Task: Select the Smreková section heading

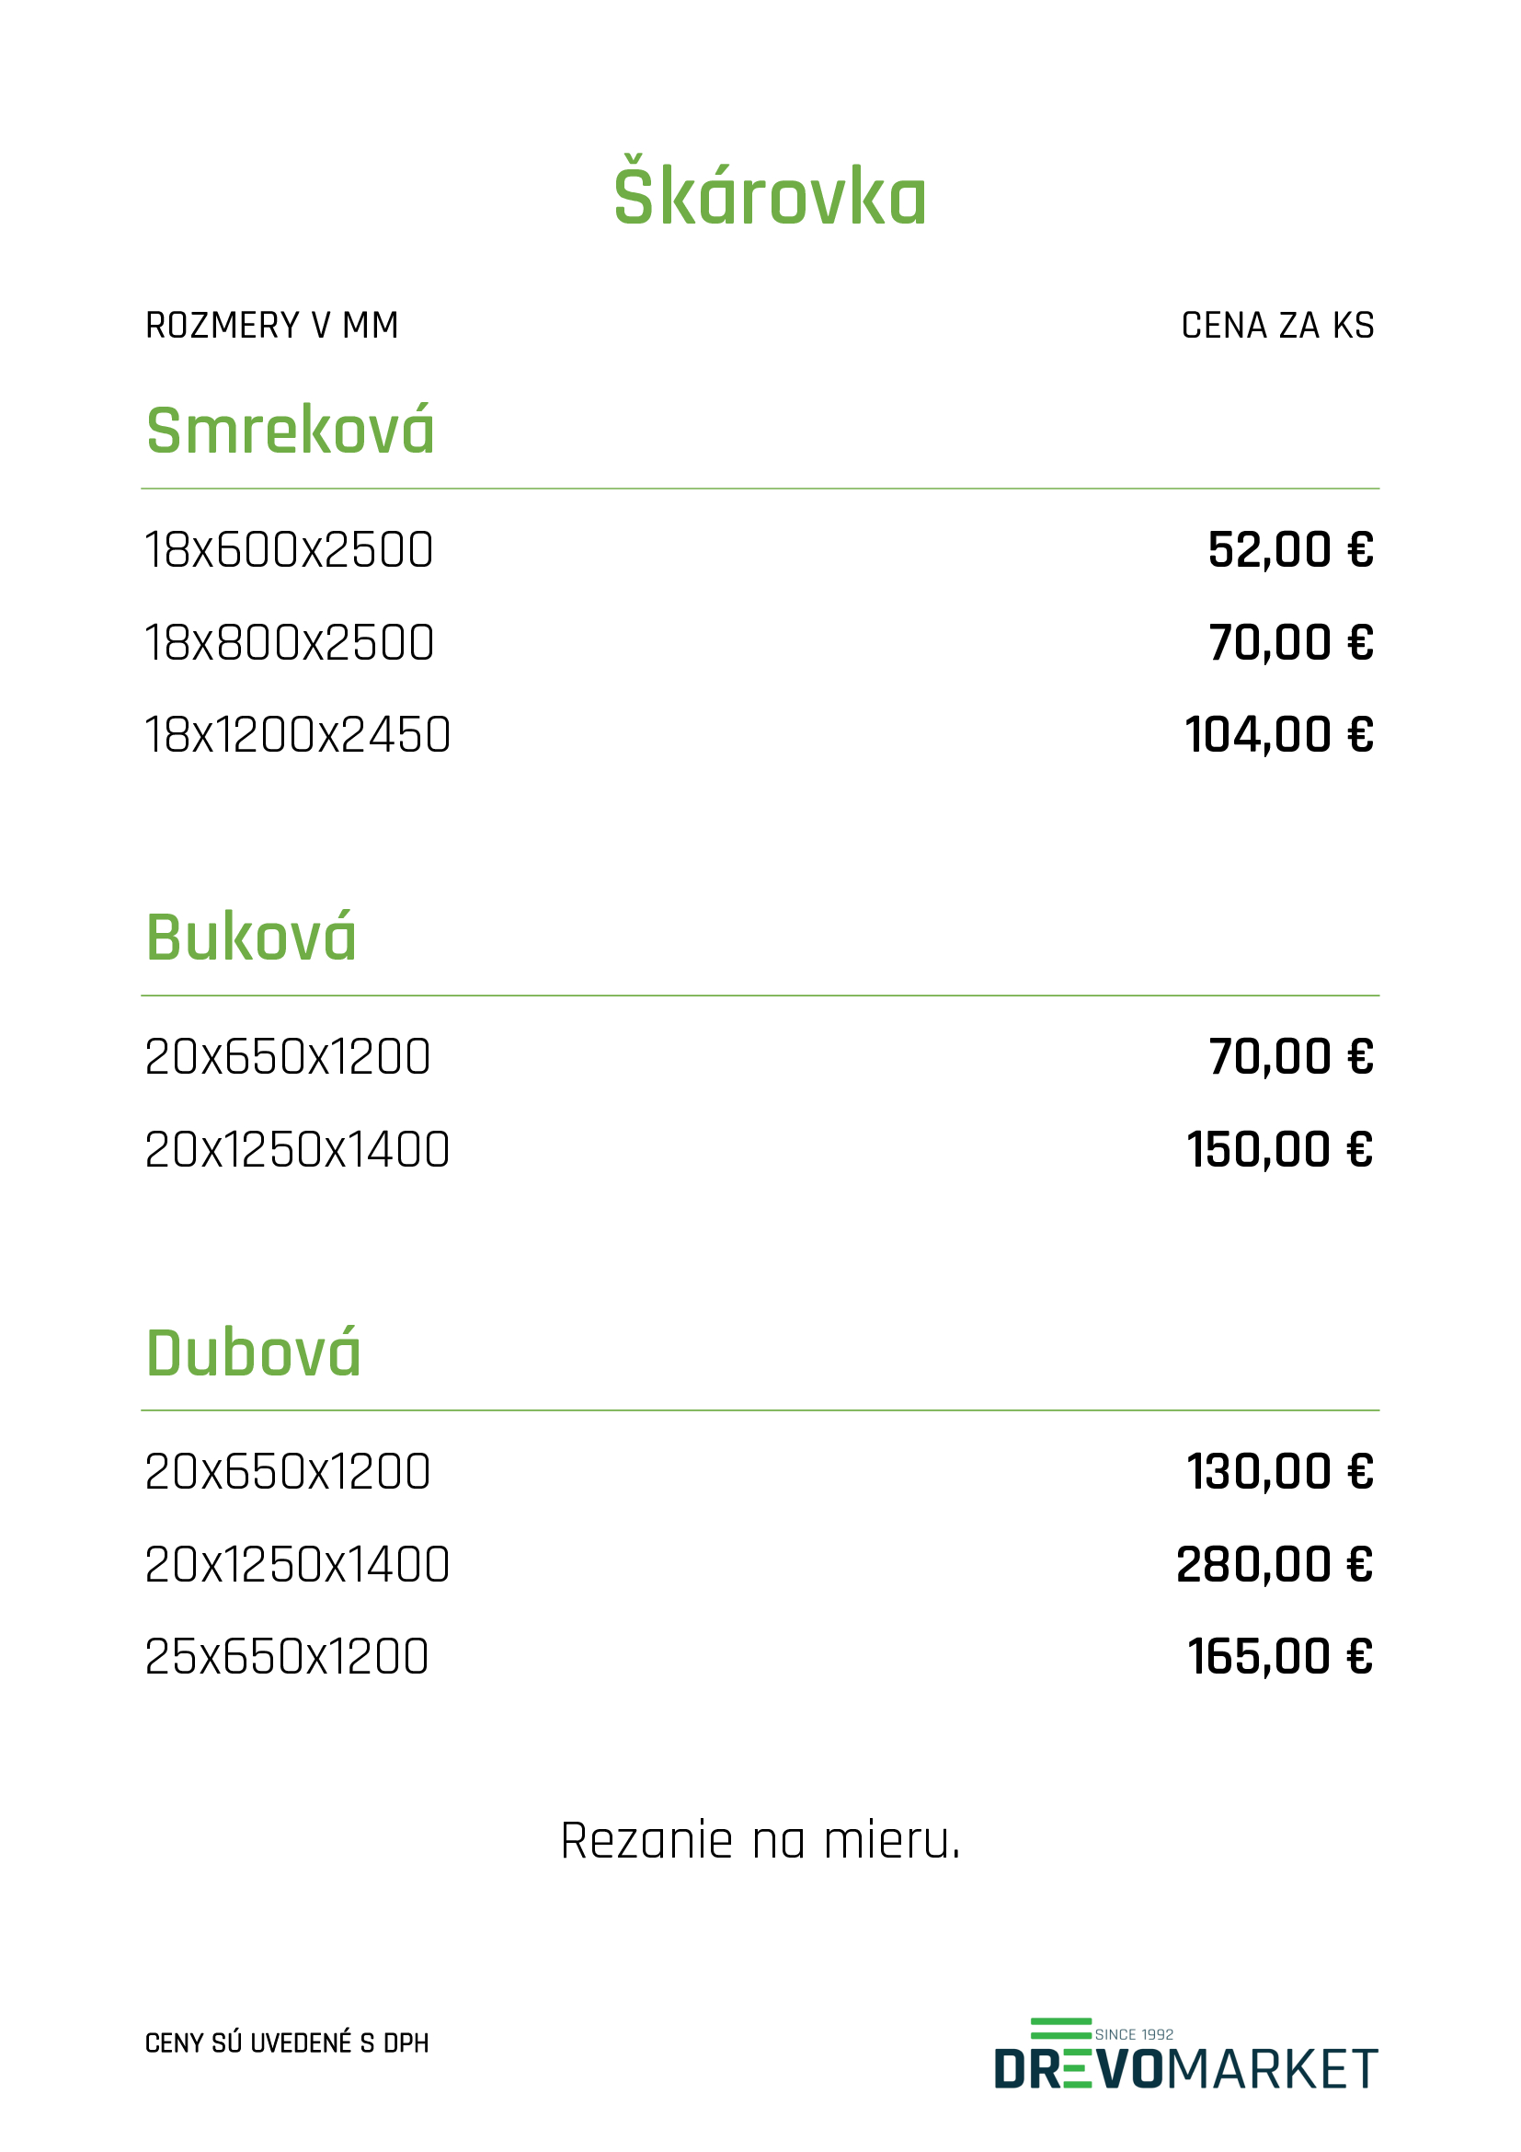Action: 291,431
